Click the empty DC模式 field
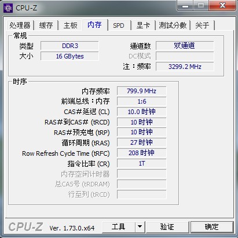 [185, 56]
